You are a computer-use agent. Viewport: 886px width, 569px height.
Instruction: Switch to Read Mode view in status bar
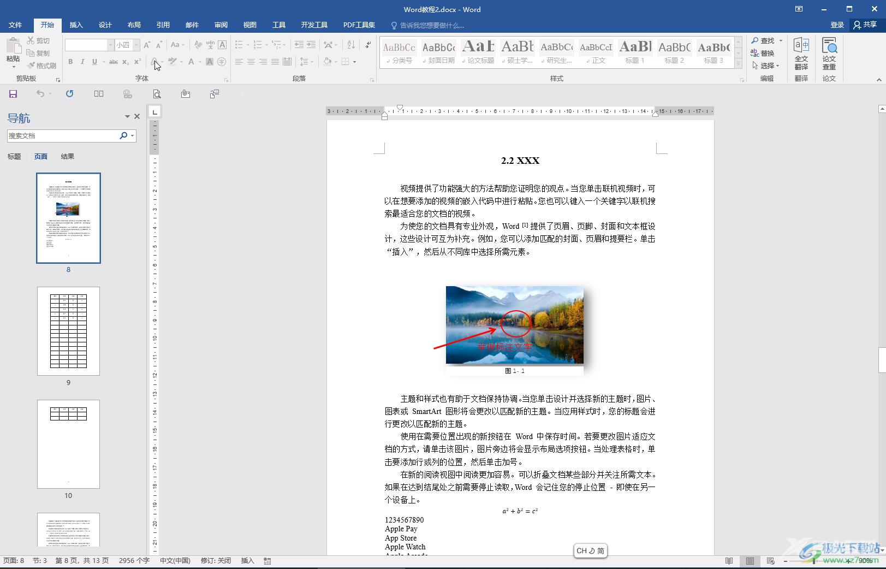click(x=729, y=561)
